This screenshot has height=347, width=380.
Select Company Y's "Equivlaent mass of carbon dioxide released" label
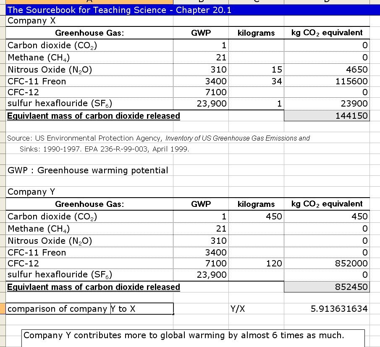pyautogui.click(x=94, y=287)
